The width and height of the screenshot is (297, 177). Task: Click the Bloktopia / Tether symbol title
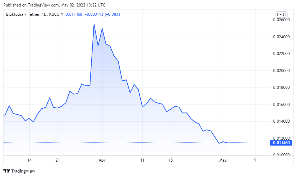click(22, 14)
